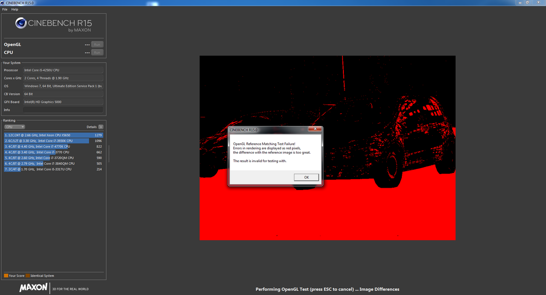
Task: Select Core i7-4770K ranking row
Action: point(54,146)
